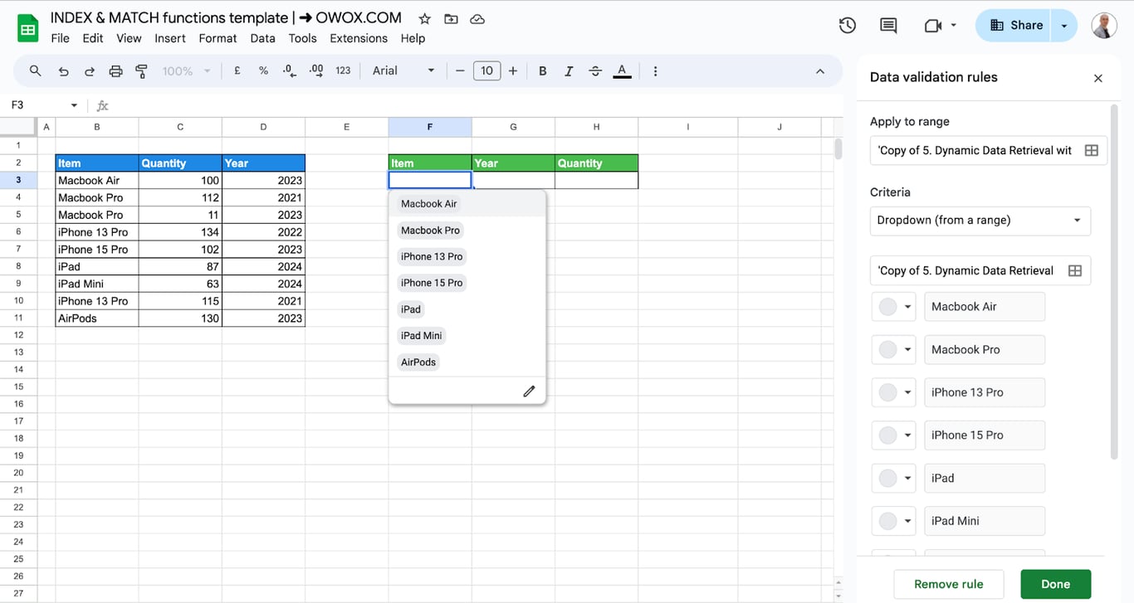
Task: Open color dropdown for Macbook Pro option
Action: pyautogui.click(x=893, y=350)
